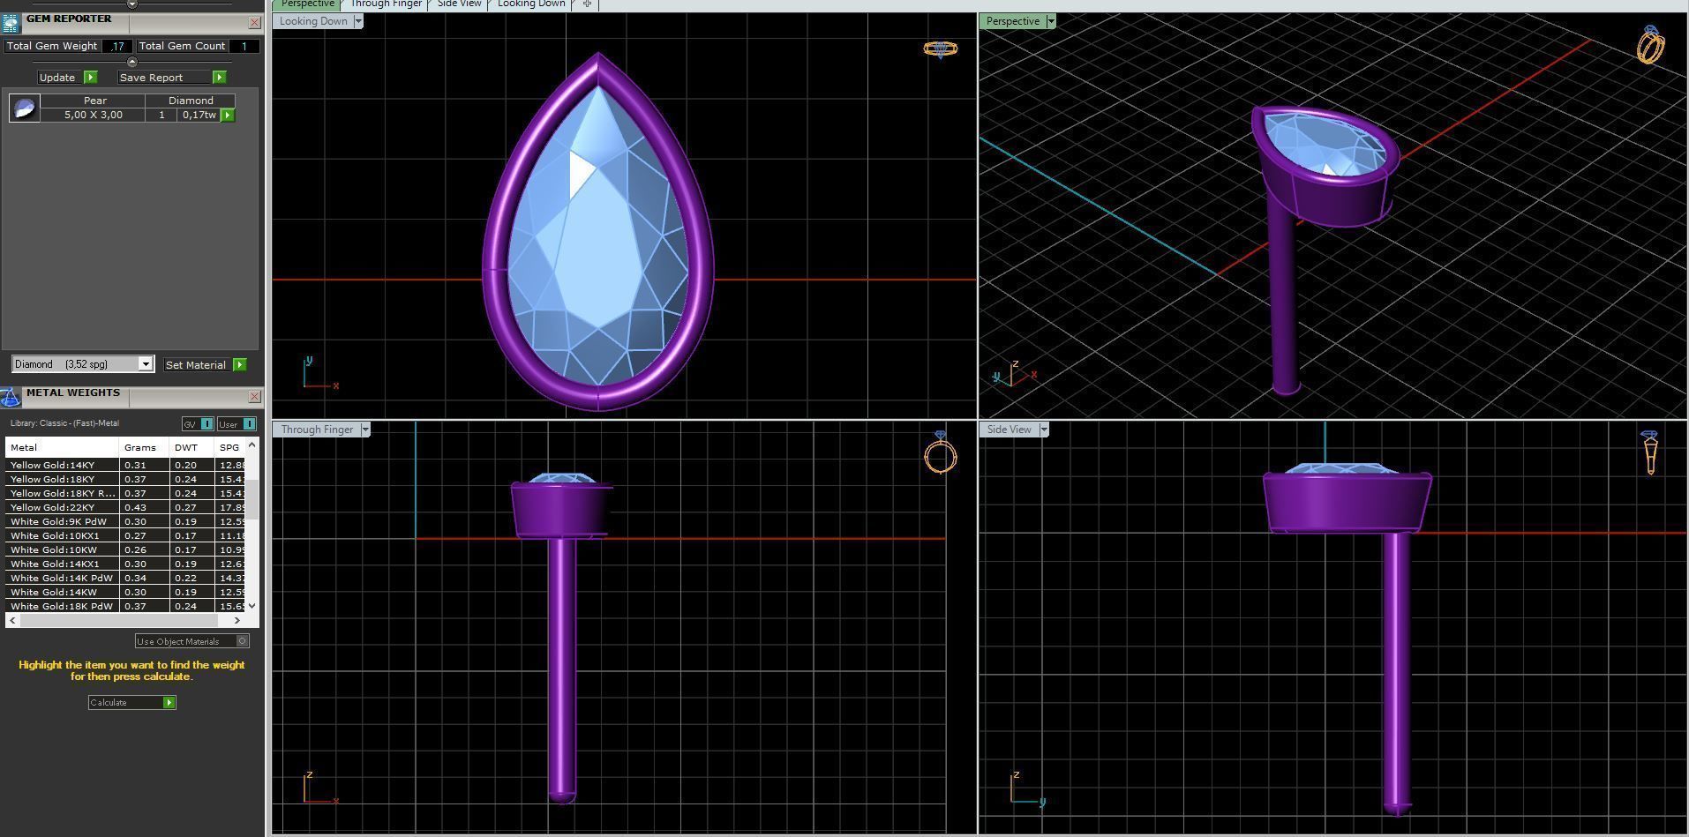Select the Yellow Gold:22KY row
1689x837 pixels.
pyautogui.click(x=125, y=507)
